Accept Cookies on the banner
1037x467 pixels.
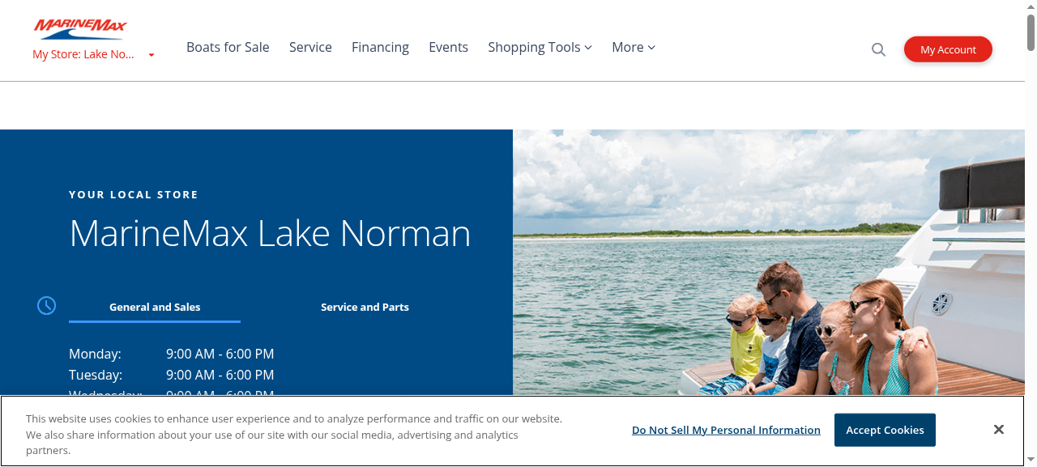(x=885, y=430)
